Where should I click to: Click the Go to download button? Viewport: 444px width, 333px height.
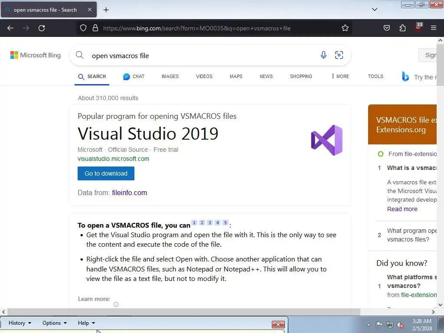point(106,173)
